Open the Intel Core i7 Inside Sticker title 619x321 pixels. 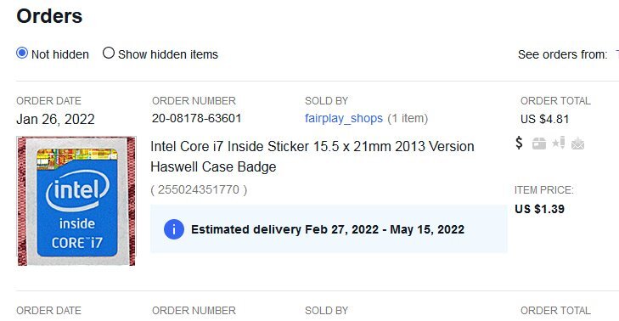pyautogui.click(x=312, y=156)
